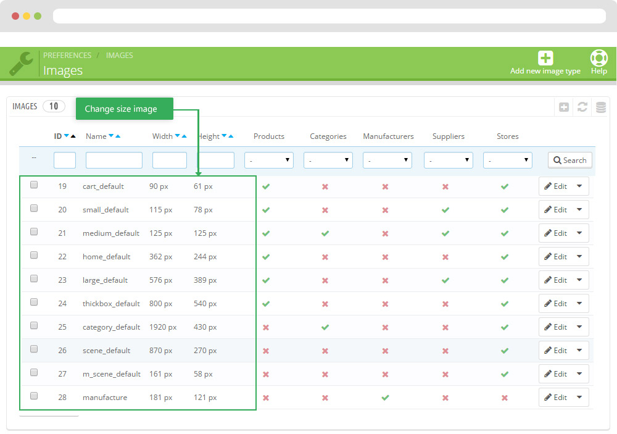Image resolution: width=617 pixels, height=434 pixels.
Task: Click the add plus icon in panel header
Action: coord(564,107)
